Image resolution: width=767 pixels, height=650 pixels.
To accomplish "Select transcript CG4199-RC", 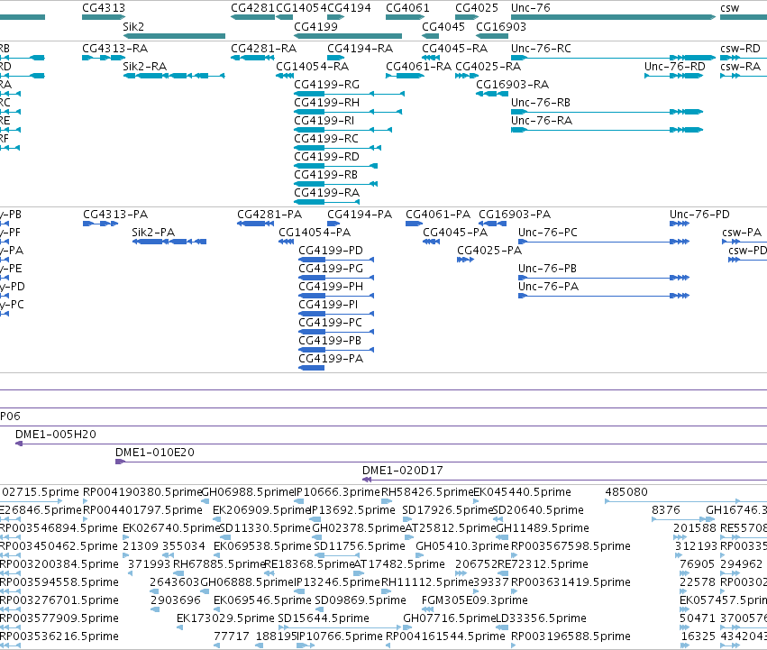I will click(326, 139).
